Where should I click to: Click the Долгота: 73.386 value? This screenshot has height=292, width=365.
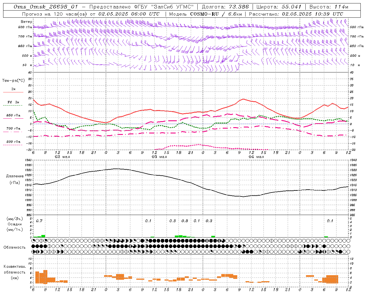(225, 7)
